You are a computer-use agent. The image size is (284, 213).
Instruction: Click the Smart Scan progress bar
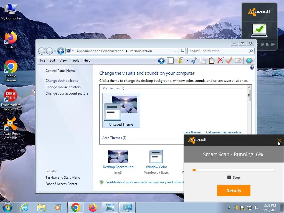click(233, 170)
